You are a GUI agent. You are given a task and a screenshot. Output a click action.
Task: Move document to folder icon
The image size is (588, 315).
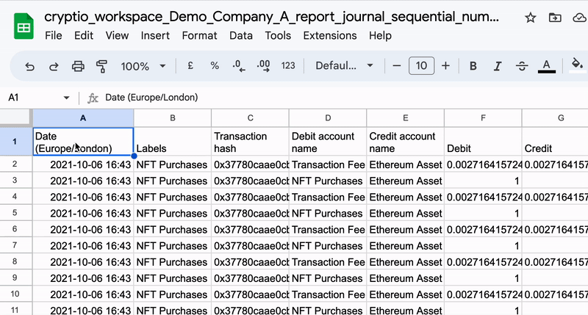[x=555, y=18]
